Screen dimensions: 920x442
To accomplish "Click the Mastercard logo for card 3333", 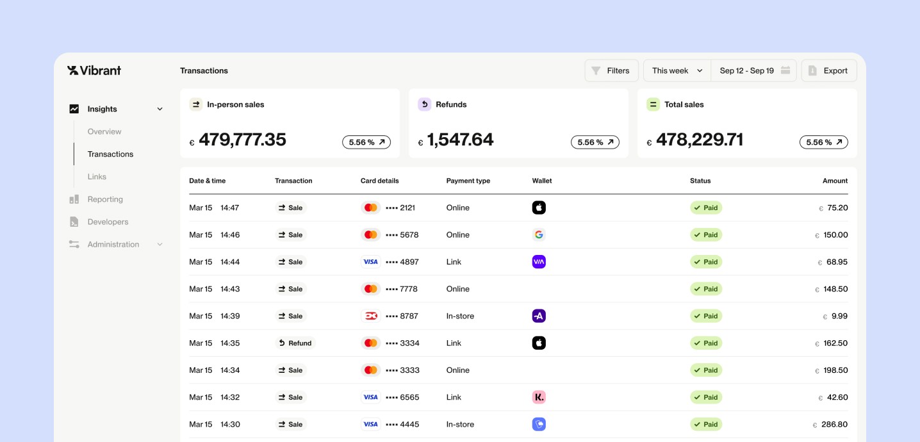I will click(371, 370).
